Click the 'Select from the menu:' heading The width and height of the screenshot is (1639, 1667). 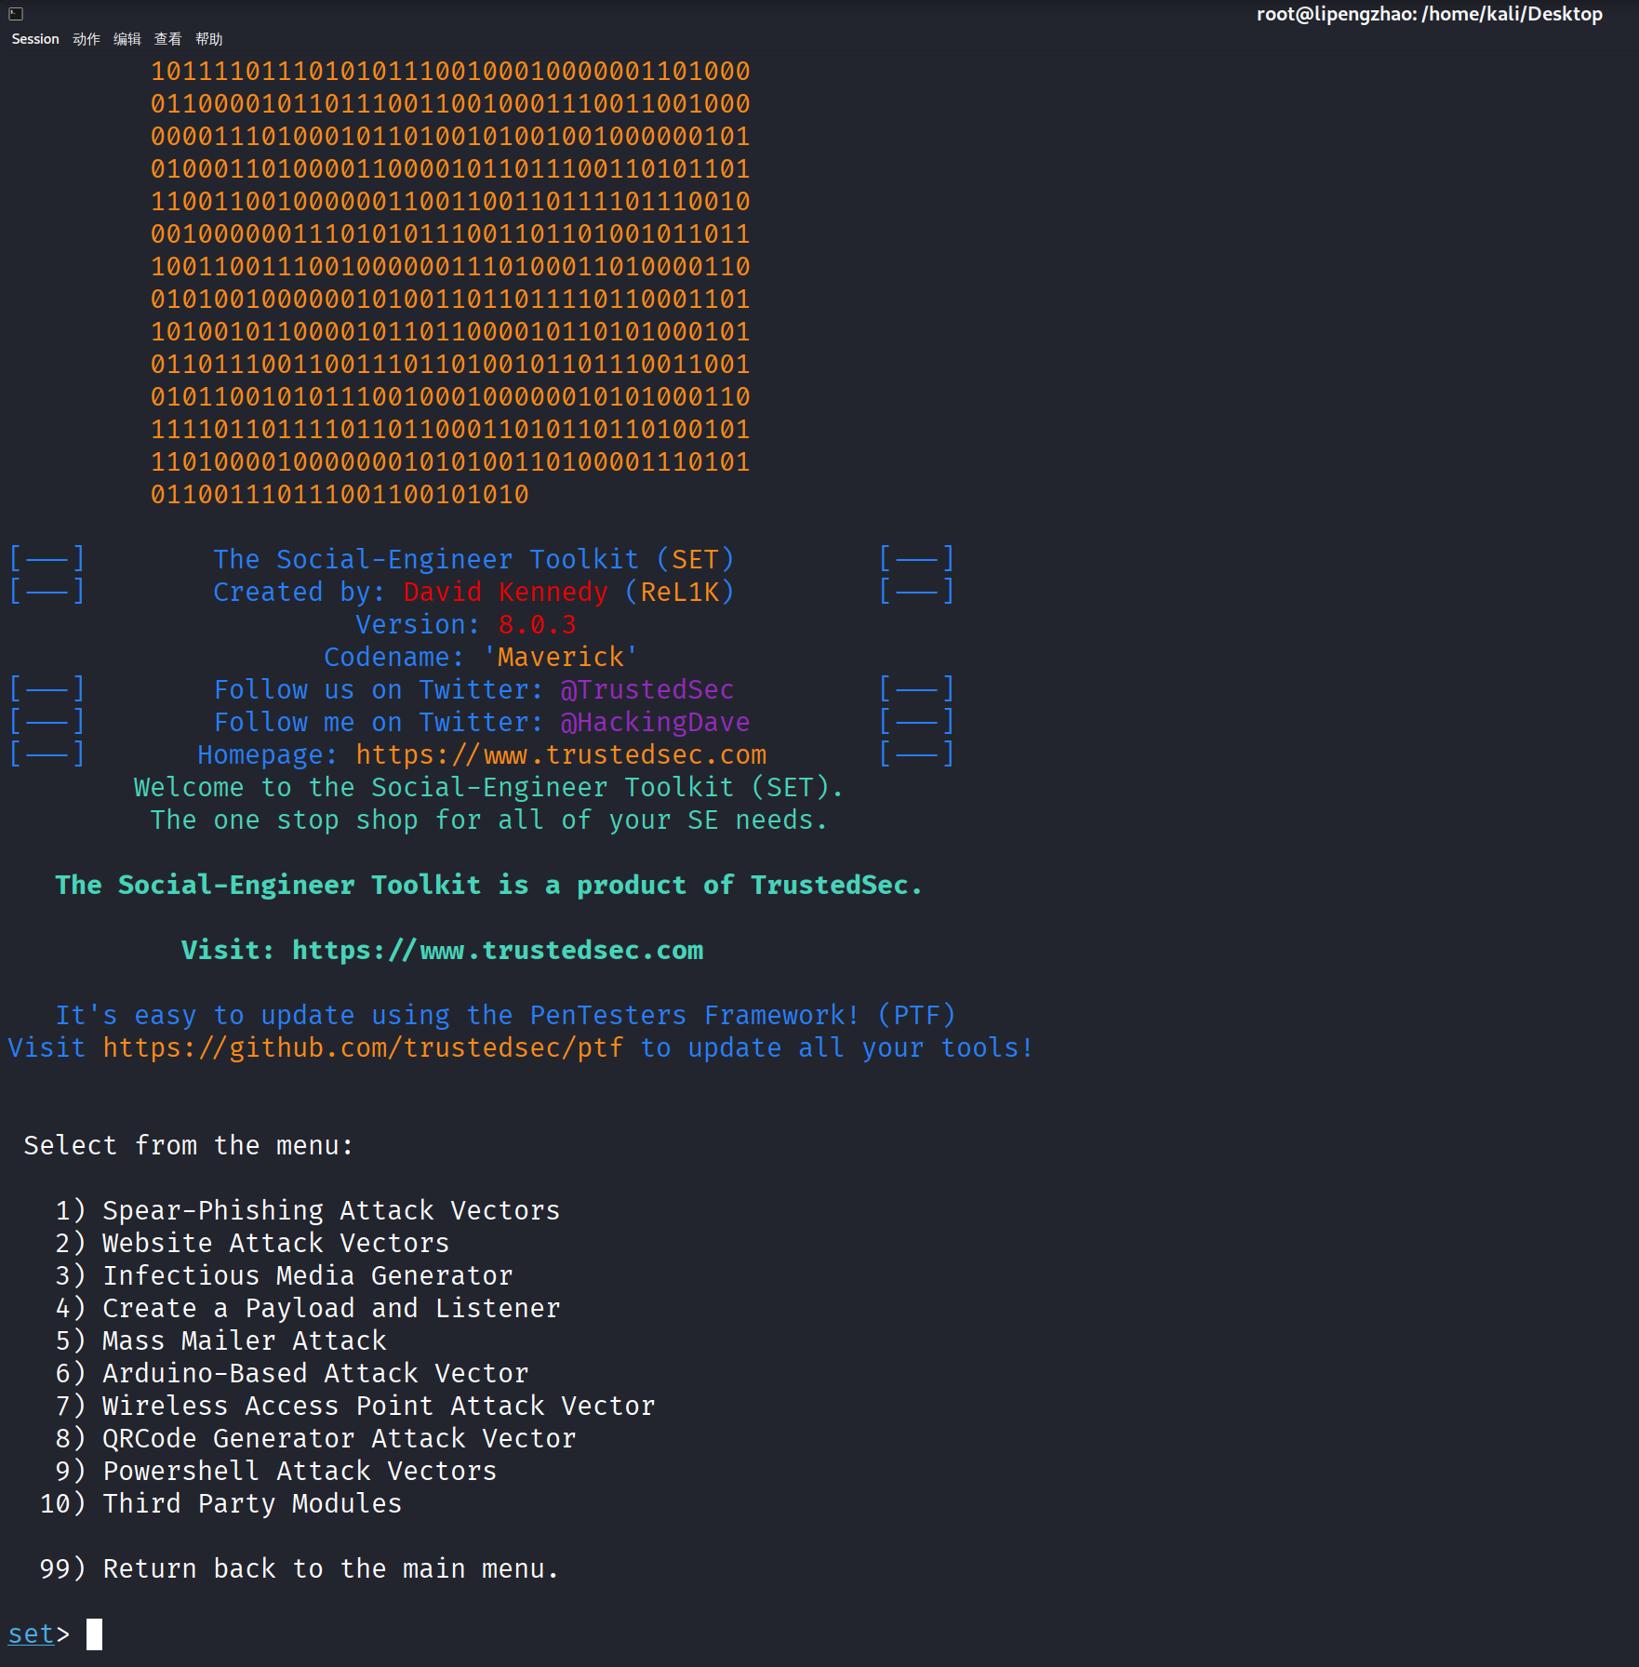pyautogui.click(x=189, y=1145)
